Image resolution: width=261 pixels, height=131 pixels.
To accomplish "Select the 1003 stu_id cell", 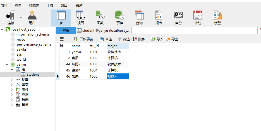I will click(x=98, y=64).
